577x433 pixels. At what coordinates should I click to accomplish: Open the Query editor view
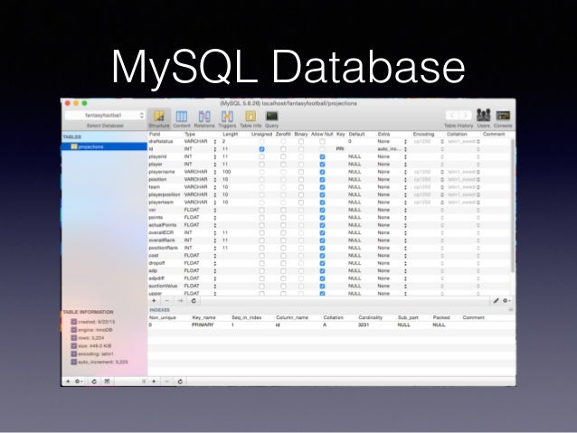point(271,118)
